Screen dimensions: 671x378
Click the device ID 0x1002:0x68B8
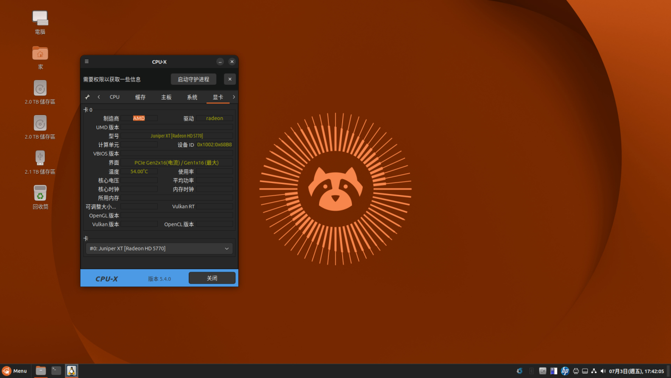214,145
